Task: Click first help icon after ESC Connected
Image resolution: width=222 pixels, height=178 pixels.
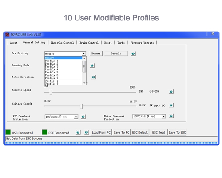Action: tap(78, 132)
